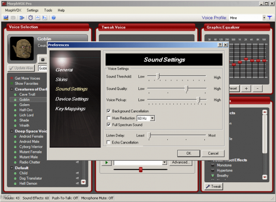Click the signal icon next to Hell Demon

click(x=77, y=183)
